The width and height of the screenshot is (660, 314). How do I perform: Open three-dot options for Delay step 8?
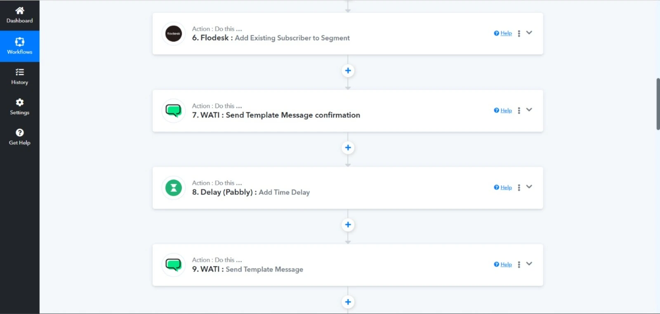tap(519, 187)
